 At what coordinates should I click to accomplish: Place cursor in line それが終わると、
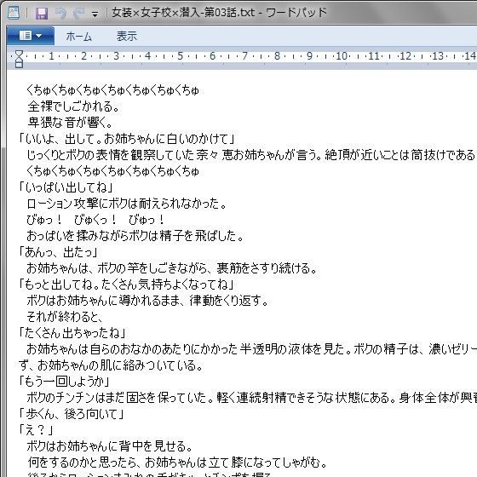coord(65,317)
